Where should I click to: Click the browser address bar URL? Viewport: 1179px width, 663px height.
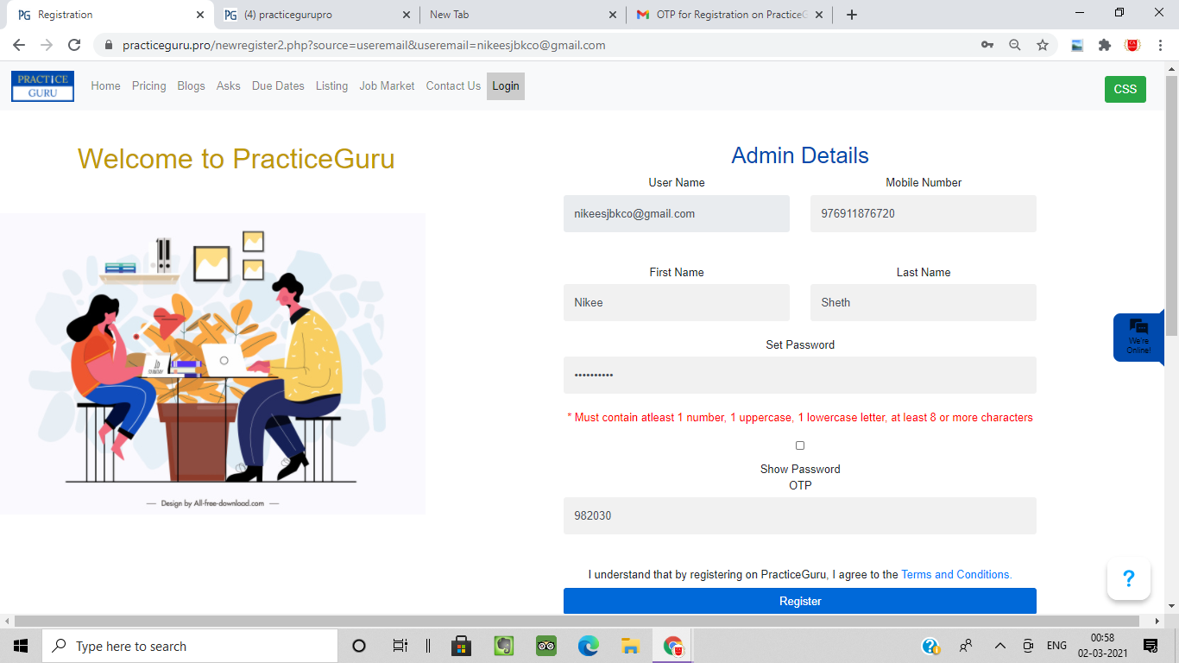pyautogui.click(x=363, y=45)
